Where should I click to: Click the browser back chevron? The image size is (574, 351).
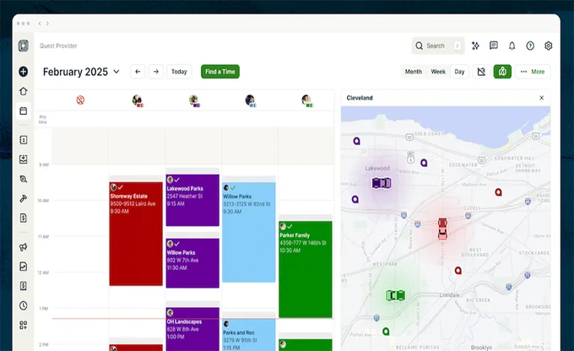click(x=40, y=24)
